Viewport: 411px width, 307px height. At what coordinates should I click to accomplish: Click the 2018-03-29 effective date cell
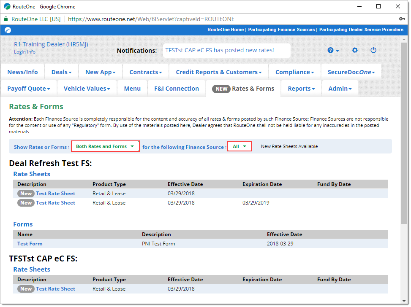[280, 244]
